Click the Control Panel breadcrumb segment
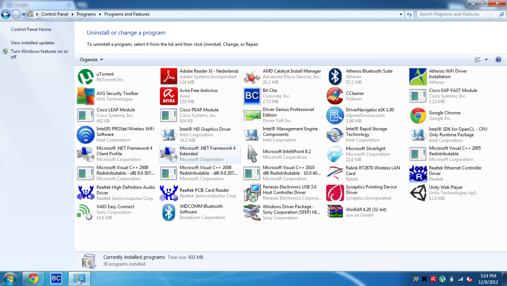507x286 pixels. click(55, 14)
